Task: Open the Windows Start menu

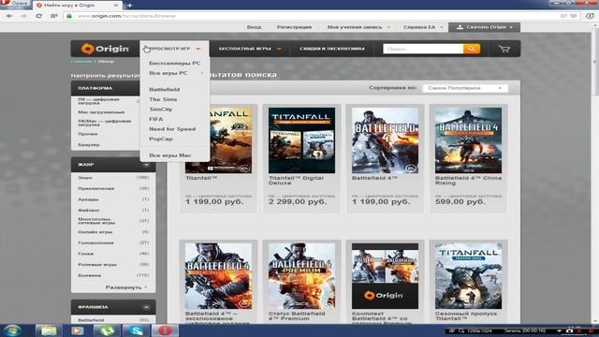Action: (12, 330)
